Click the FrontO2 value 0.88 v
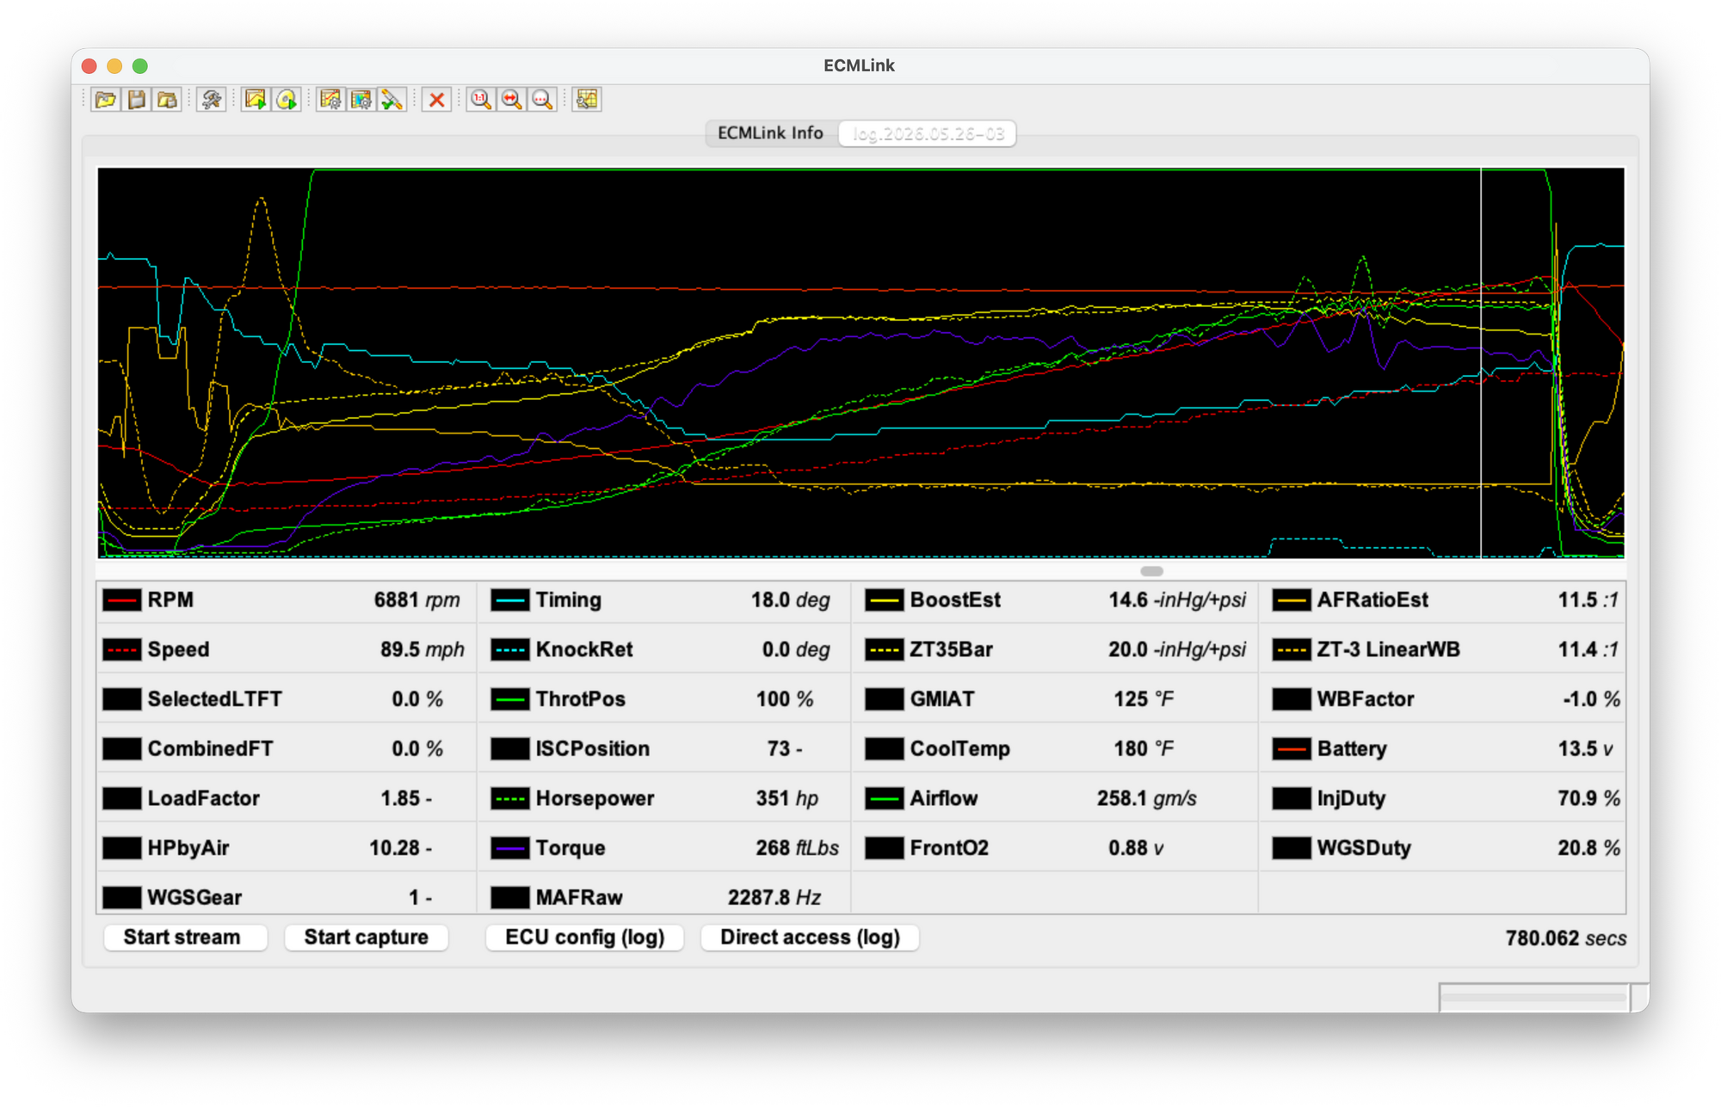 [1136, 848]
